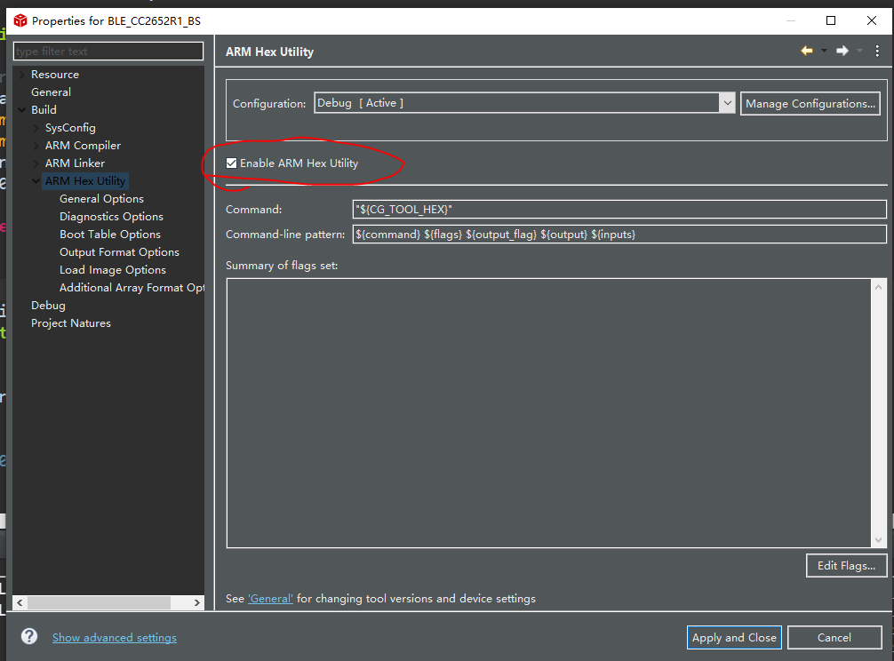Click the Command-line pattern field
894x661 pixels.
[619, 235]
